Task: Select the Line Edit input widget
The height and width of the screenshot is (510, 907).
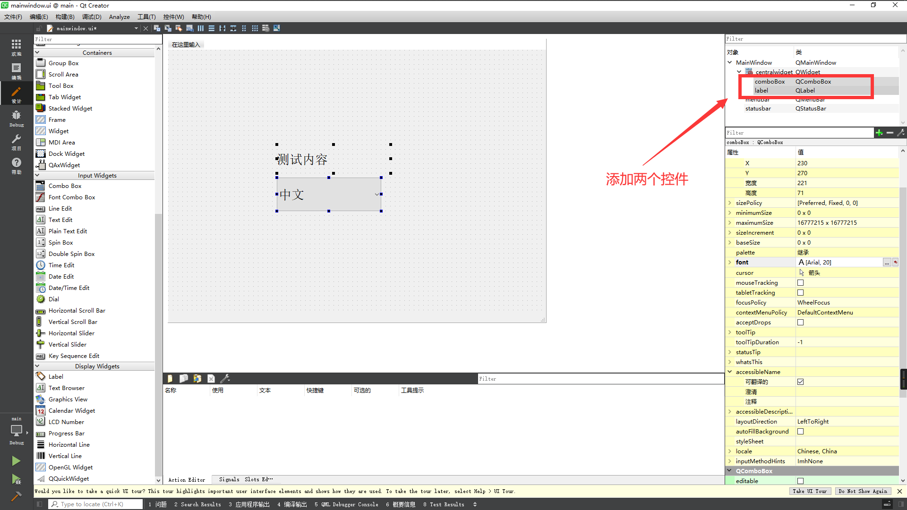Action: [x=60, y=208]
